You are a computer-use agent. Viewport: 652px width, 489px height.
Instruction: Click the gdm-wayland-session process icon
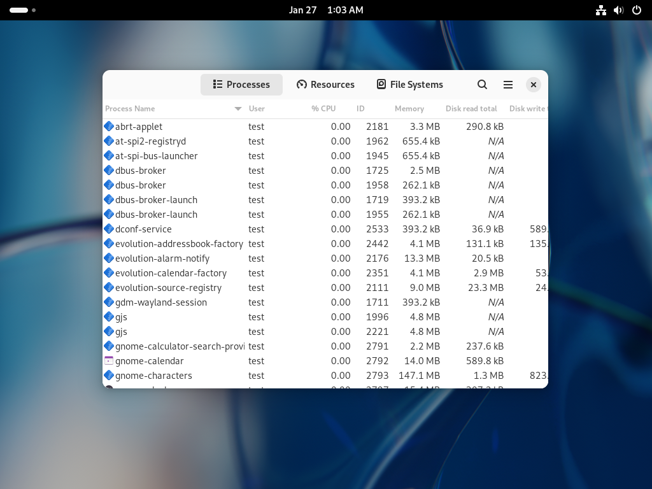pos(109,302)
